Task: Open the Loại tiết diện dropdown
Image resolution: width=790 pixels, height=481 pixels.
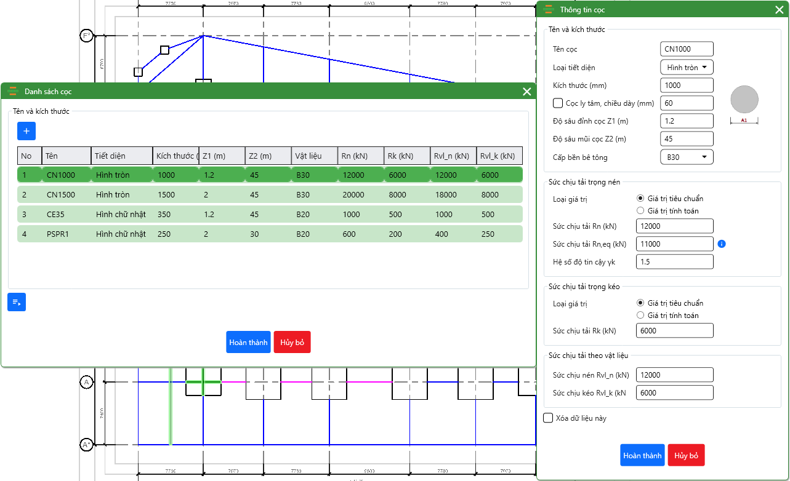Action: 687,68
